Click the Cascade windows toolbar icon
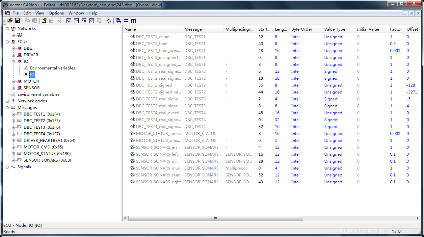This screenshot has width=424, height=237. click(118, 21)
